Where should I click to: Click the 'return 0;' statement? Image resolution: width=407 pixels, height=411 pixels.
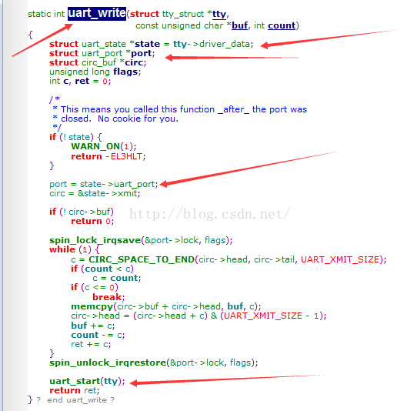click(x=92, y=222)
